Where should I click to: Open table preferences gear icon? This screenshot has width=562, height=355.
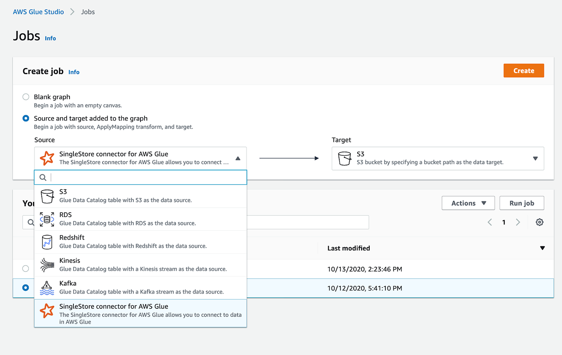click(x=540, y=222)
